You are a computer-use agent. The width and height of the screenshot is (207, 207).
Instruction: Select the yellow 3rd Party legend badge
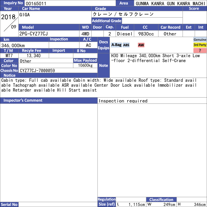[x=200, y=45]
